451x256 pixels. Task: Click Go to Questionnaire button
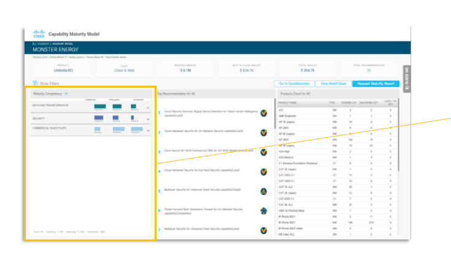(294, 83)
